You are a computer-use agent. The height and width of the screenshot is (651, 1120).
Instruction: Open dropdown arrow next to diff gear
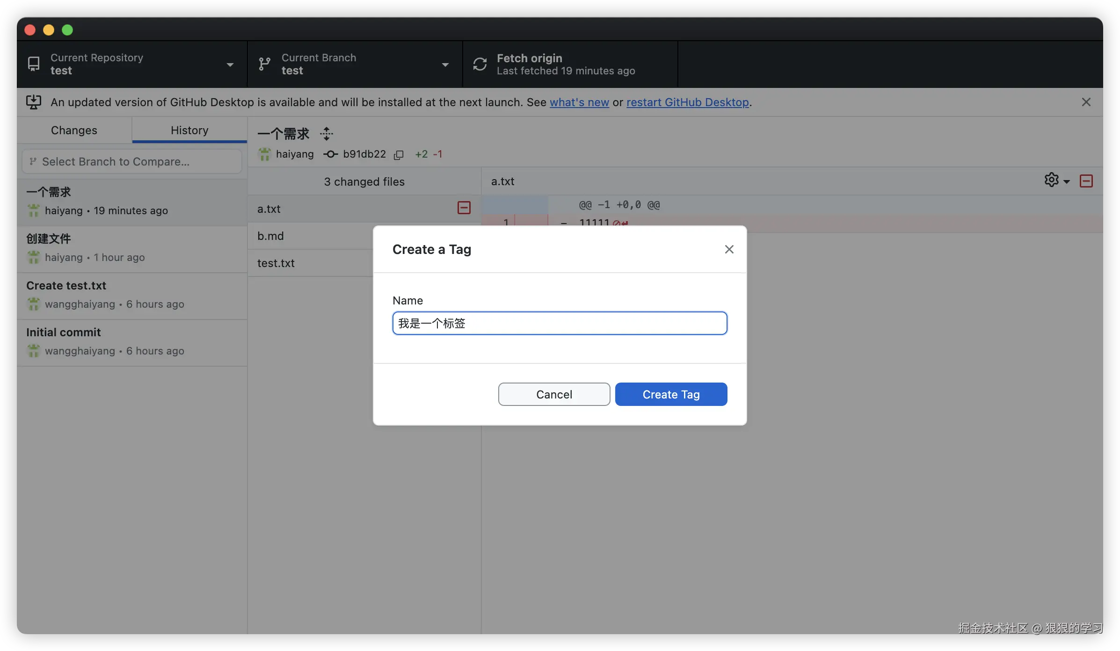coord(1067,181)
